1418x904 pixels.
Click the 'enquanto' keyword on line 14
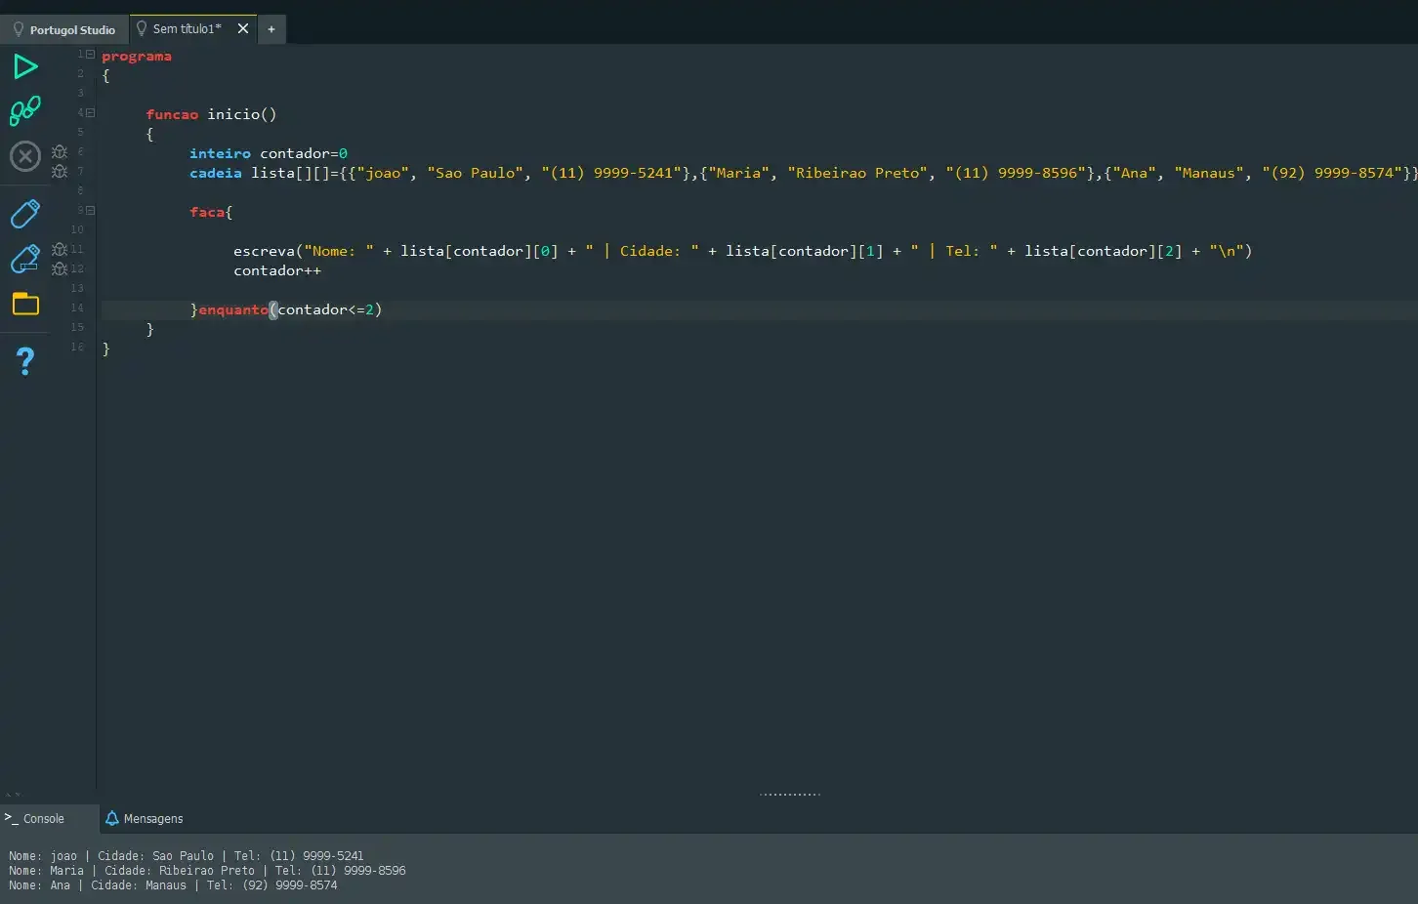[233, 309]
